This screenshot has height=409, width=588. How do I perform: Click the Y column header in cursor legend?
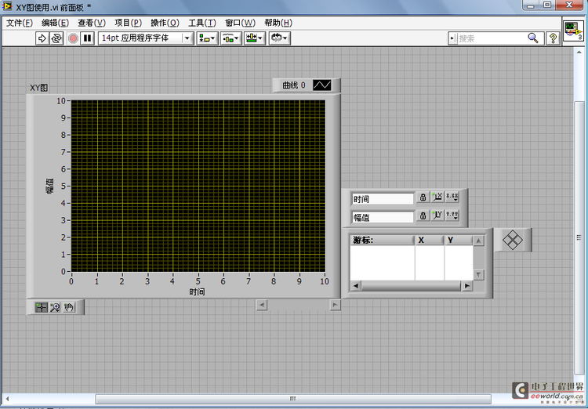pos(459,241)
